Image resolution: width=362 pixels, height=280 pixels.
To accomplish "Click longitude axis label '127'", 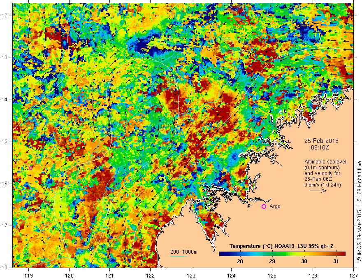I will click(353, 275).
